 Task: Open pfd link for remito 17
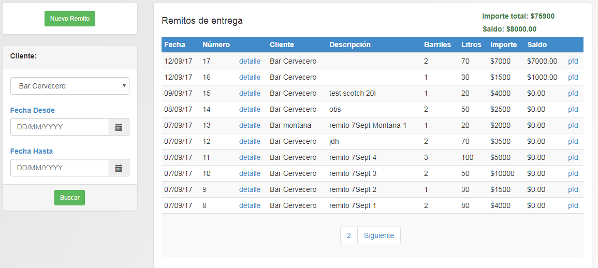(573, 61)
